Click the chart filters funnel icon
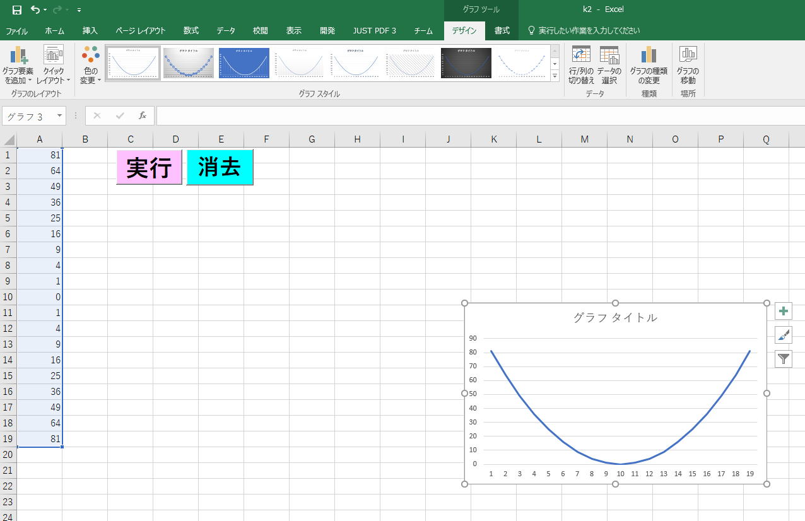Viewport: 805px width, 521px height. point(783,359)
